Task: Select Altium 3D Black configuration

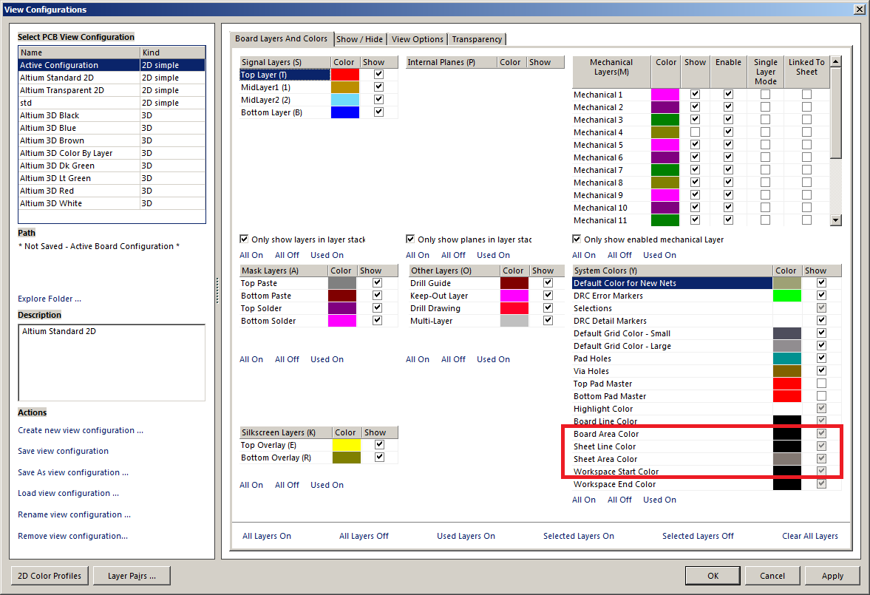Action: [112, 115]
